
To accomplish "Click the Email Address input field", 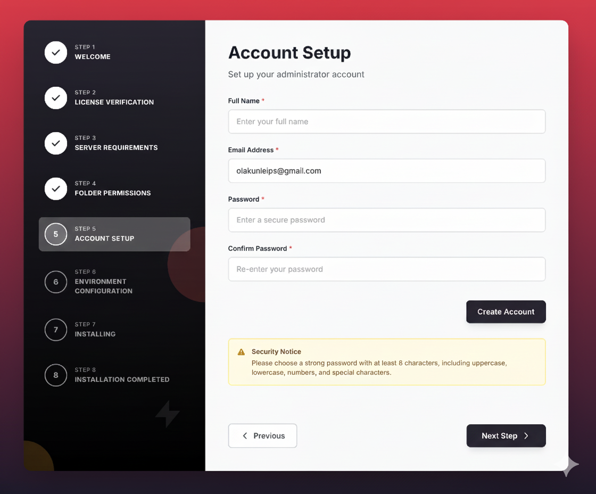I will pyautogui.click(x=386, y=171).
